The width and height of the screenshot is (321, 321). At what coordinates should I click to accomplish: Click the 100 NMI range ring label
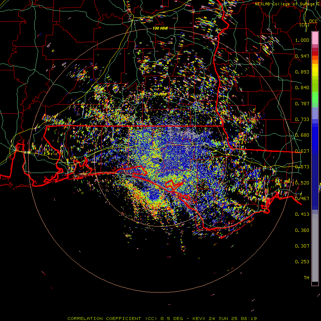[160, 28]
